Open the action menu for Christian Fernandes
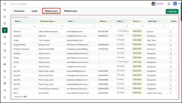 (x=171, y=49)
